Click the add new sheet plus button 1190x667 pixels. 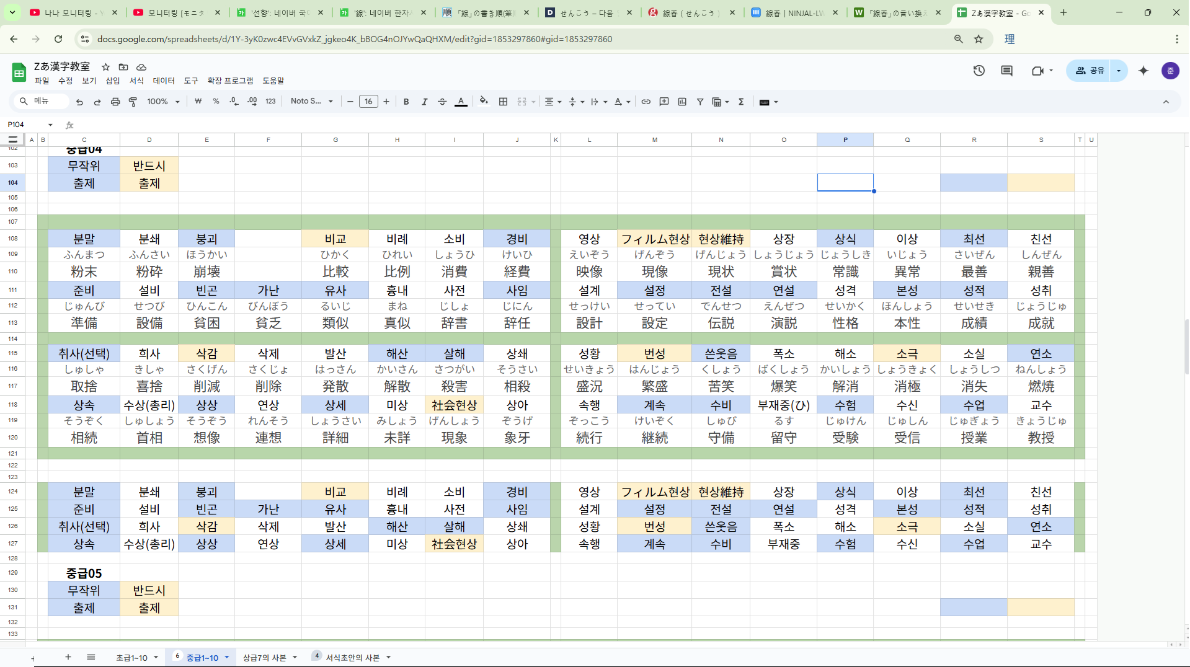click(68, 657)
